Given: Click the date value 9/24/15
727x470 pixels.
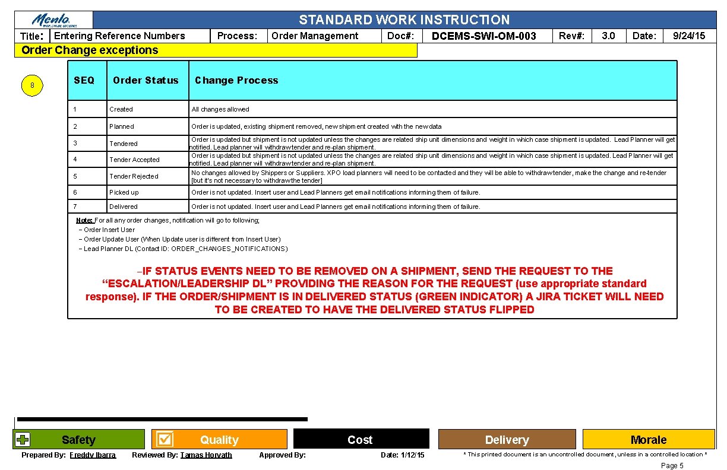Looking at the screenshot, I should pyautogui.click(x=689, y=36).
